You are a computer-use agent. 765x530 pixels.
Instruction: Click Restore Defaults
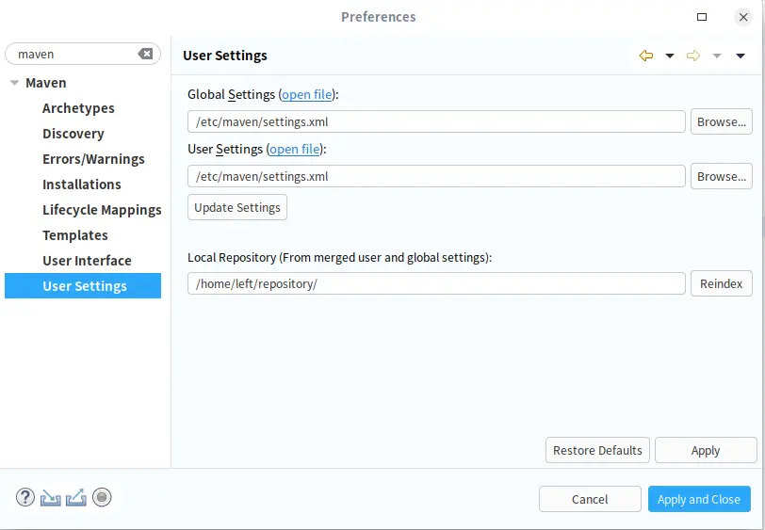[x=597, y=451]
